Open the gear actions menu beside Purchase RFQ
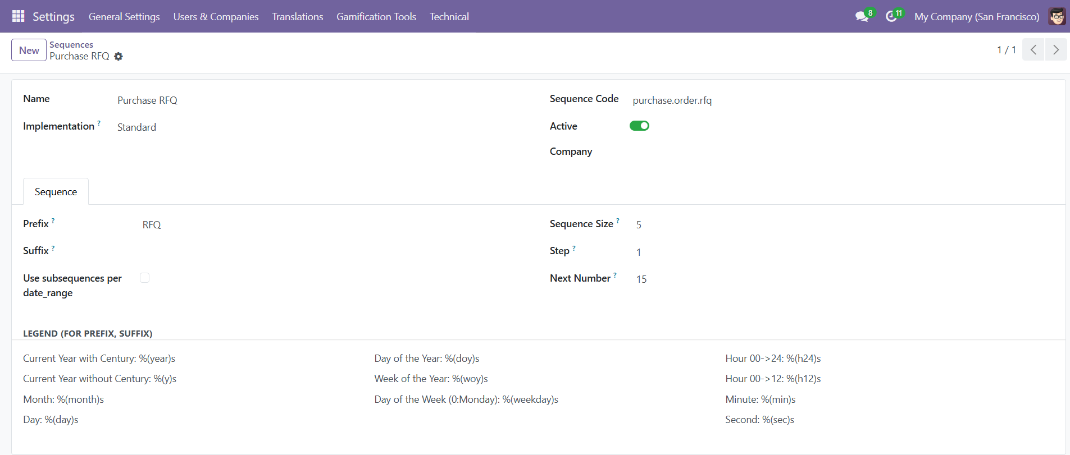Image resolution: width=1070 pixels, height=455 pixels. pyautogui.click(x=119, y=57)
